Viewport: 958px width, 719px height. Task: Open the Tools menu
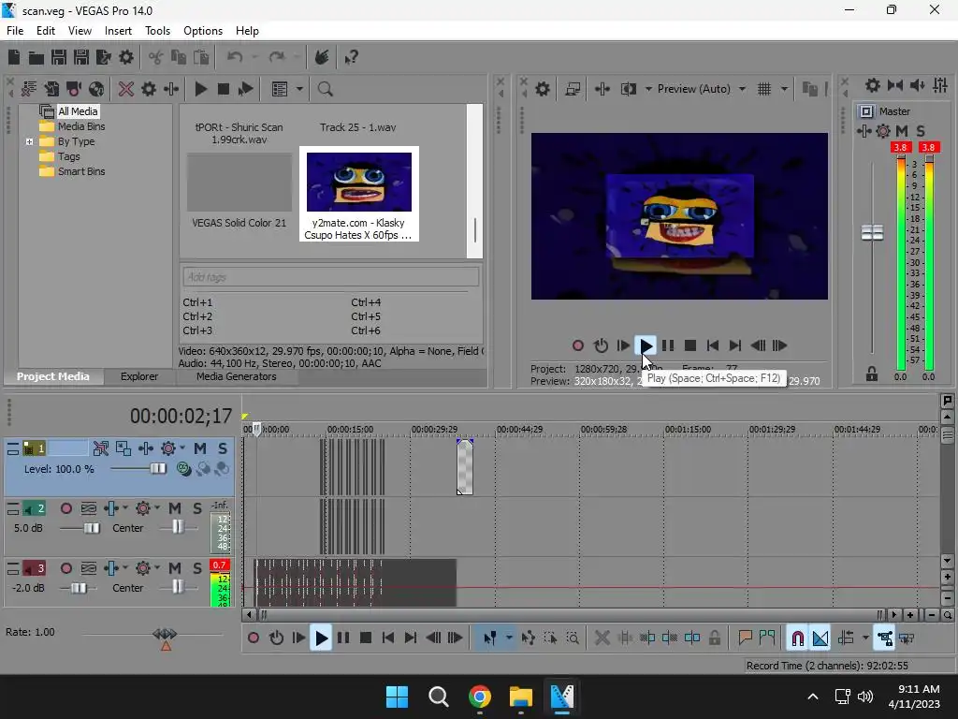click(x=157, y=31)
